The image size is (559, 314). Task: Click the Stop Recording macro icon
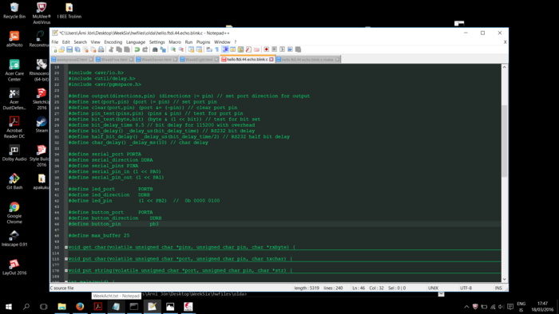(x=274, y=49)
